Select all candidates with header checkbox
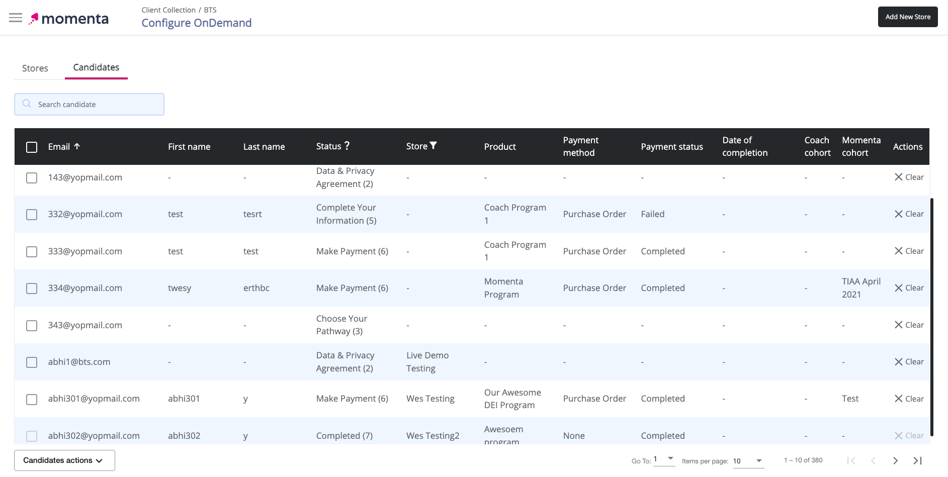948x477 pixels. 32,147
